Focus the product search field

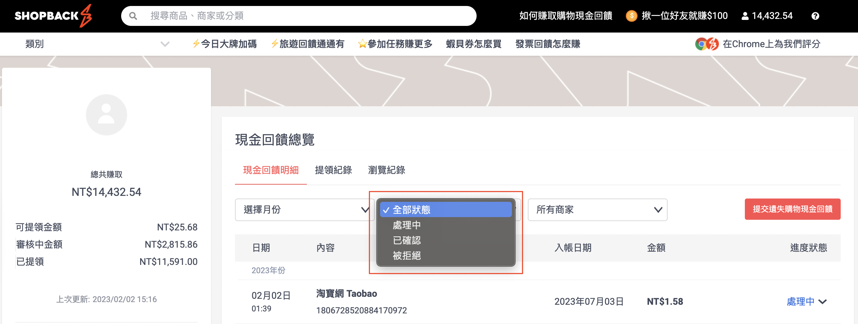coord(299,16)
